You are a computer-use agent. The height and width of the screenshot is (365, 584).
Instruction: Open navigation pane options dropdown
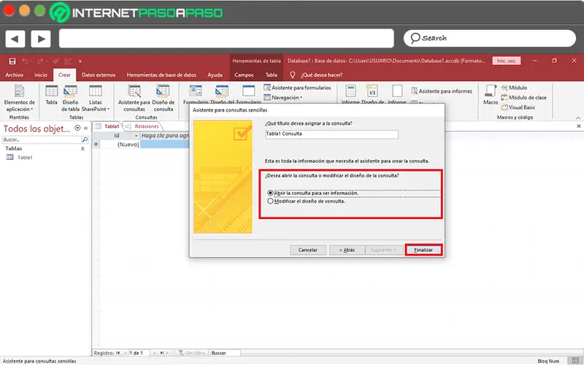(77, 128)
